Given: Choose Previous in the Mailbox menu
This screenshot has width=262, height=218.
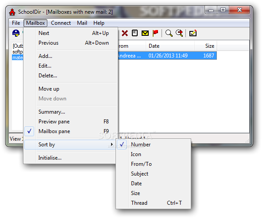Looking at the screenshot, I should pyautogui.click(x=71, y=43).
